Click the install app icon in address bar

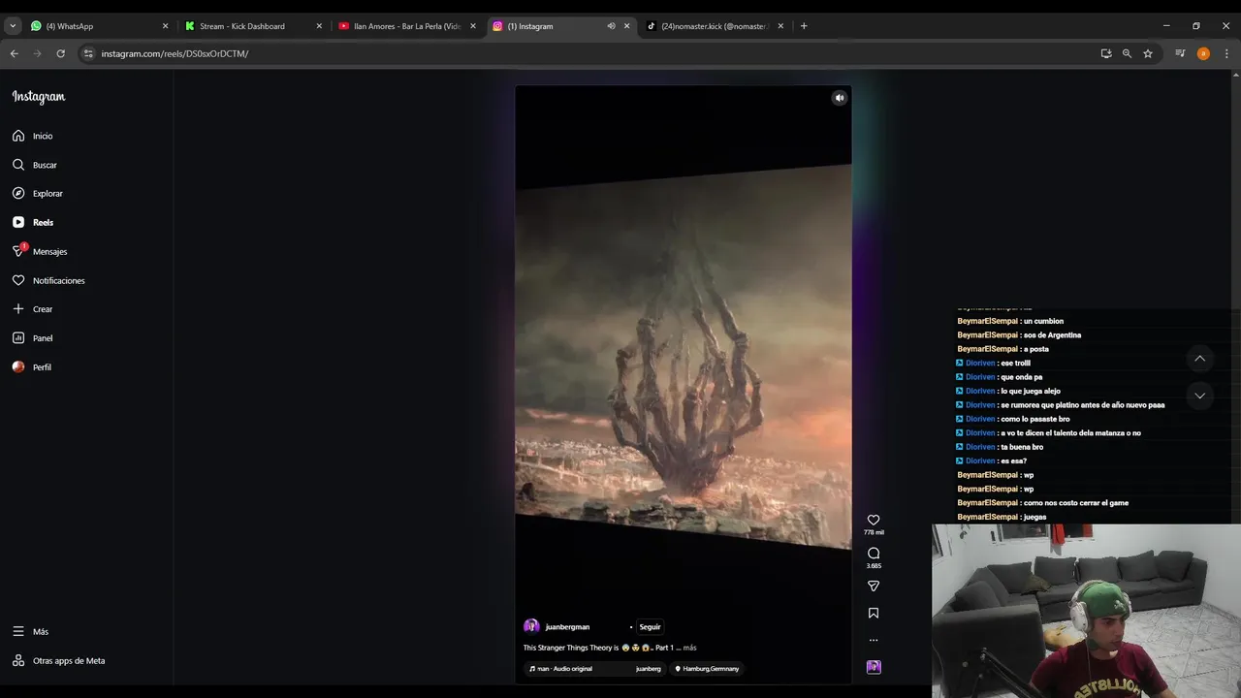[x=1105, y=53]
